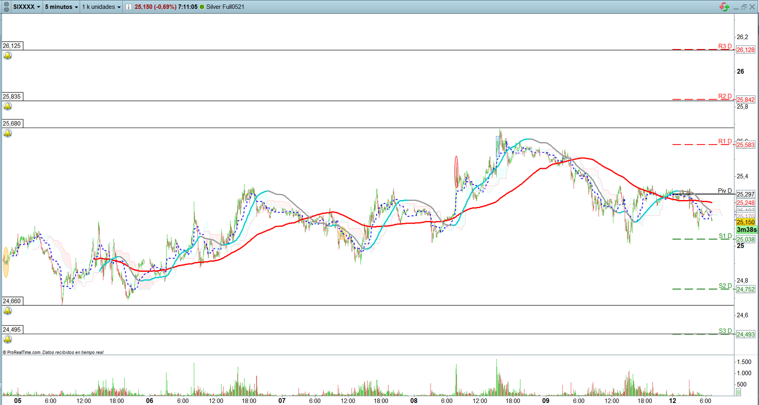Click the alert bell under 24,495
The image size is (759, 405).
[x=8, y=339]
